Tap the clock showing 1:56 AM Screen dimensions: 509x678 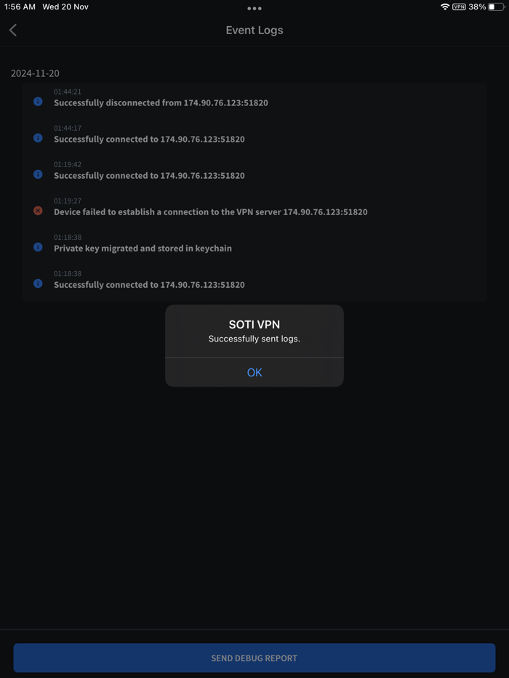coord(19,8)
